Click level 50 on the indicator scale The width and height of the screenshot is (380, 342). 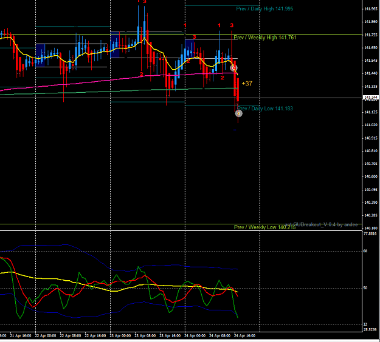(365, 288)
